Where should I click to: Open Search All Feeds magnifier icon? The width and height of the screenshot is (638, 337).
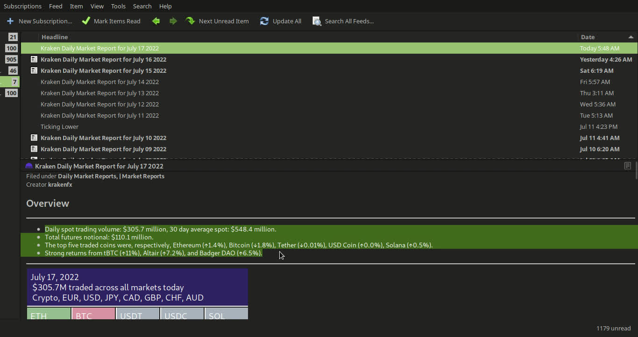[317, 21]
